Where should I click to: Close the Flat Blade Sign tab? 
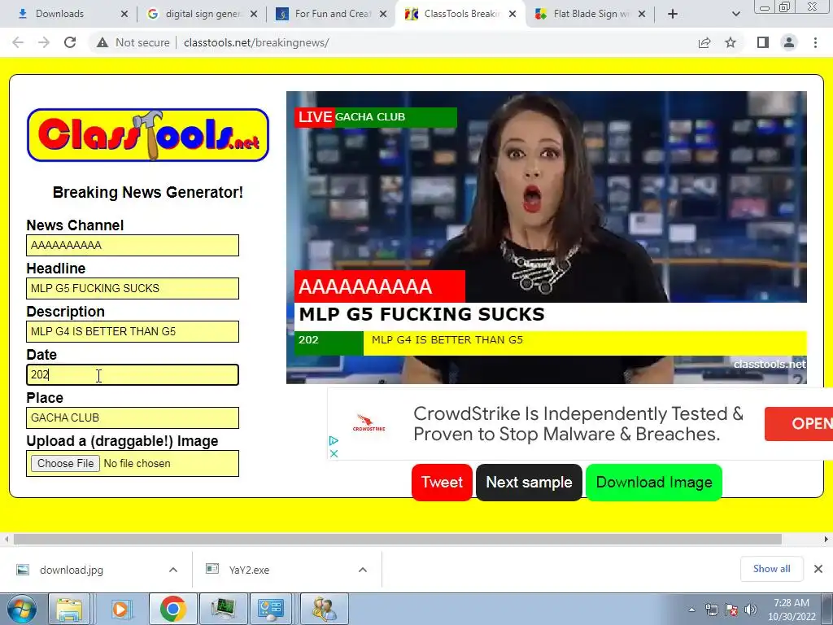[x=642, y=14]
